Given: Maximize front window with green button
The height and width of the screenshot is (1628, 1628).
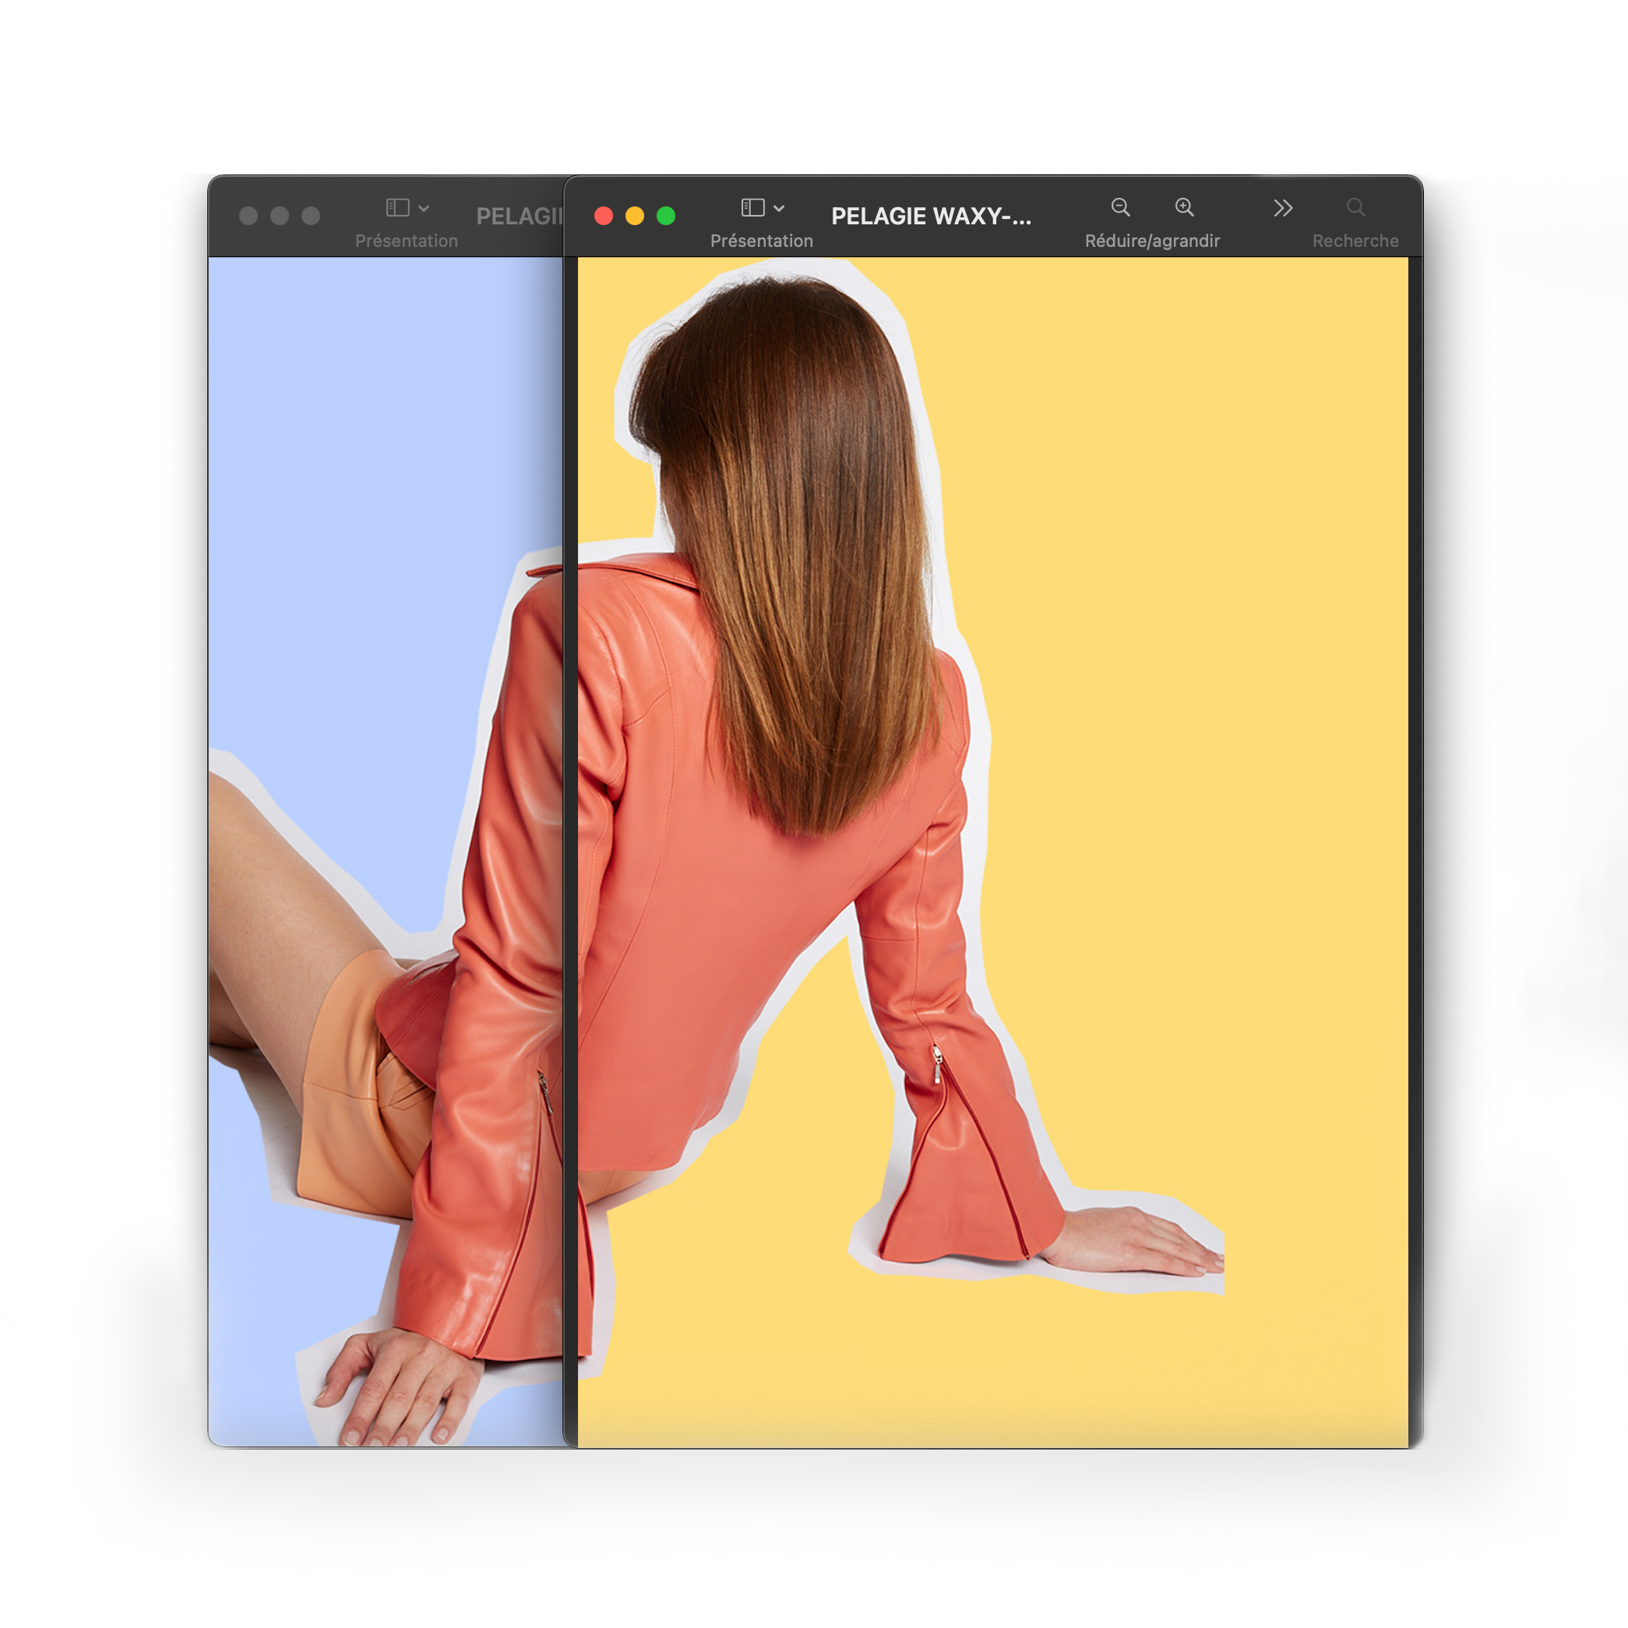Looking at the screenshot, I should click(666, 216).
